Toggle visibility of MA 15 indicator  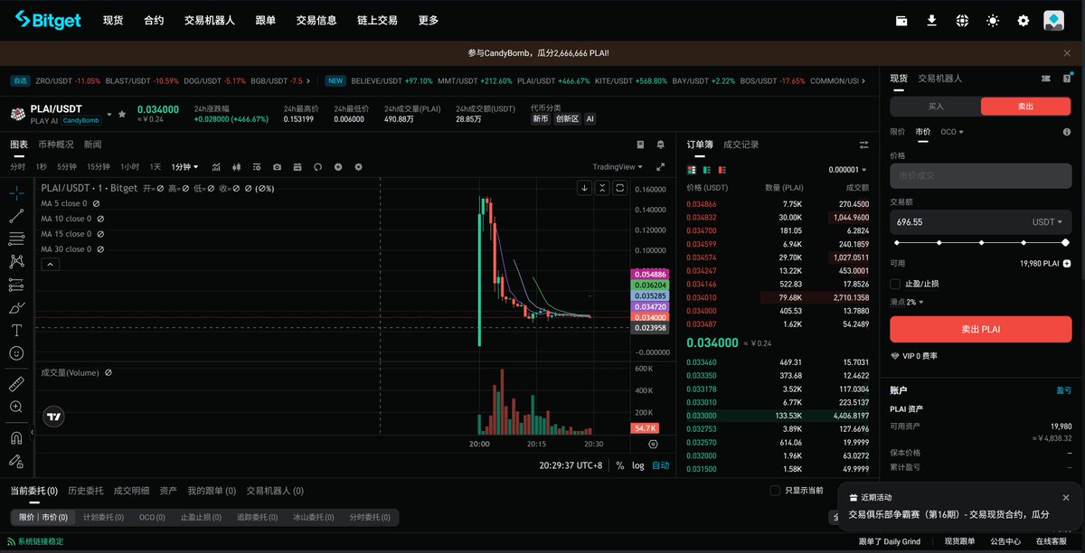(100, 234)
